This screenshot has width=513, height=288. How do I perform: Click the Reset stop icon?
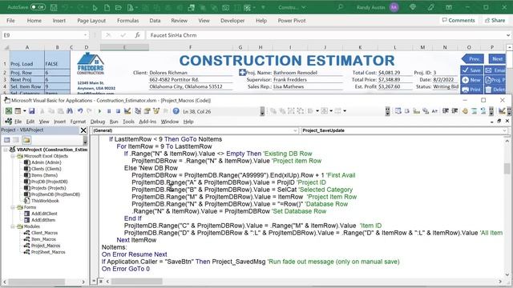pyautogui.click(x=118, y=111)
